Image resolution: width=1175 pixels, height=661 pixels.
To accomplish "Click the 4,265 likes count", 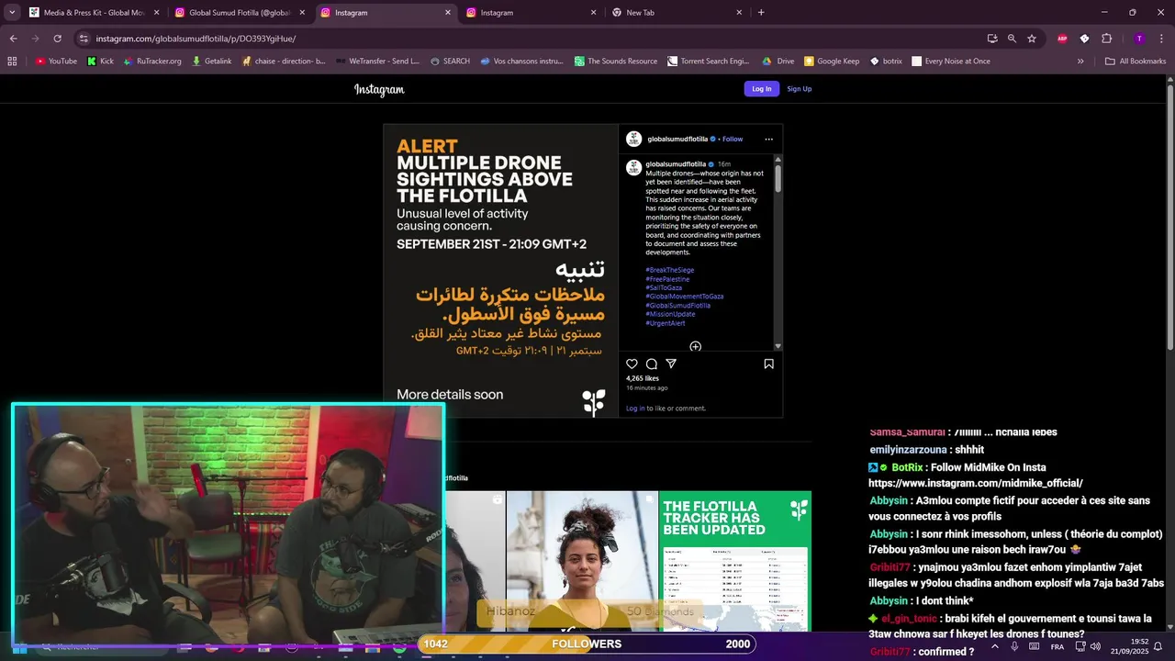I will (643, 378).
